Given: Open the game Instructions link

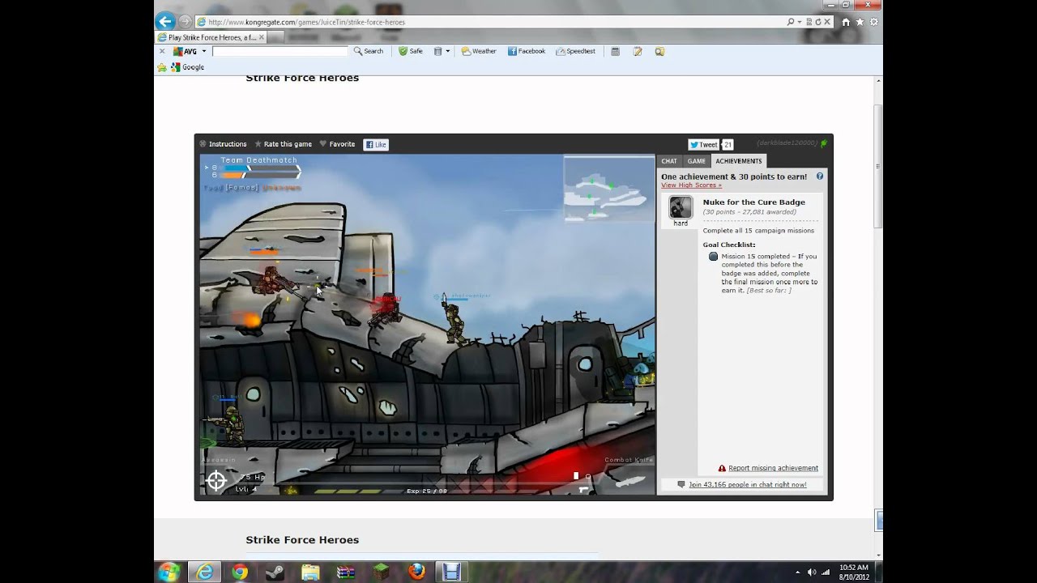Looking at the screenshot, I should point(223,144).
